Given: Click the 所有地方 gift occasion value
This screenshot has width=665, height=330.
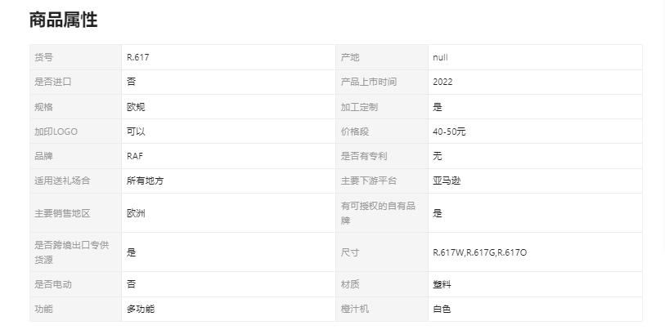Looking at the screenshot, I should (145, 181).
